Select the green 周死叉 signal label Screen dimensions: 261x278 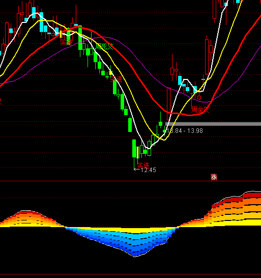click(x=104, y=47)
